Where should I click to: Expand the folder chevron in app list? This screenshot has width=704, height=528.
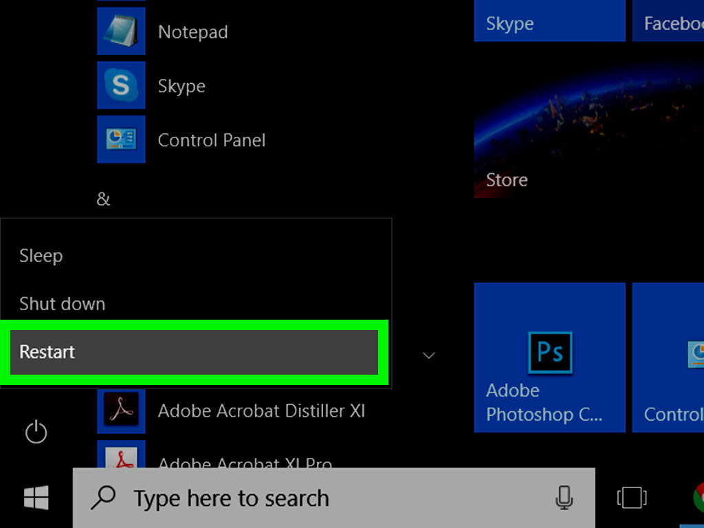pos(429,355)
